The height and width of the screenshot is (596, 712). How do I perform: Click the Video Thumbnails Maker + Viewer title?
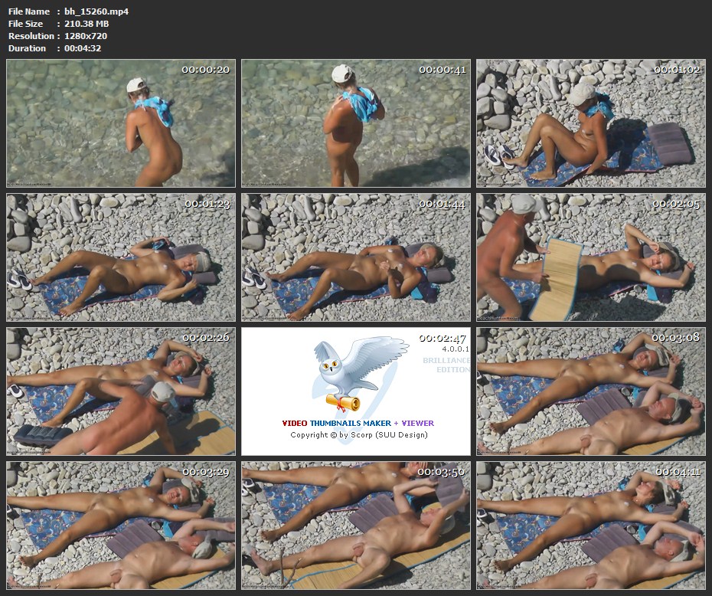point(358,423)
